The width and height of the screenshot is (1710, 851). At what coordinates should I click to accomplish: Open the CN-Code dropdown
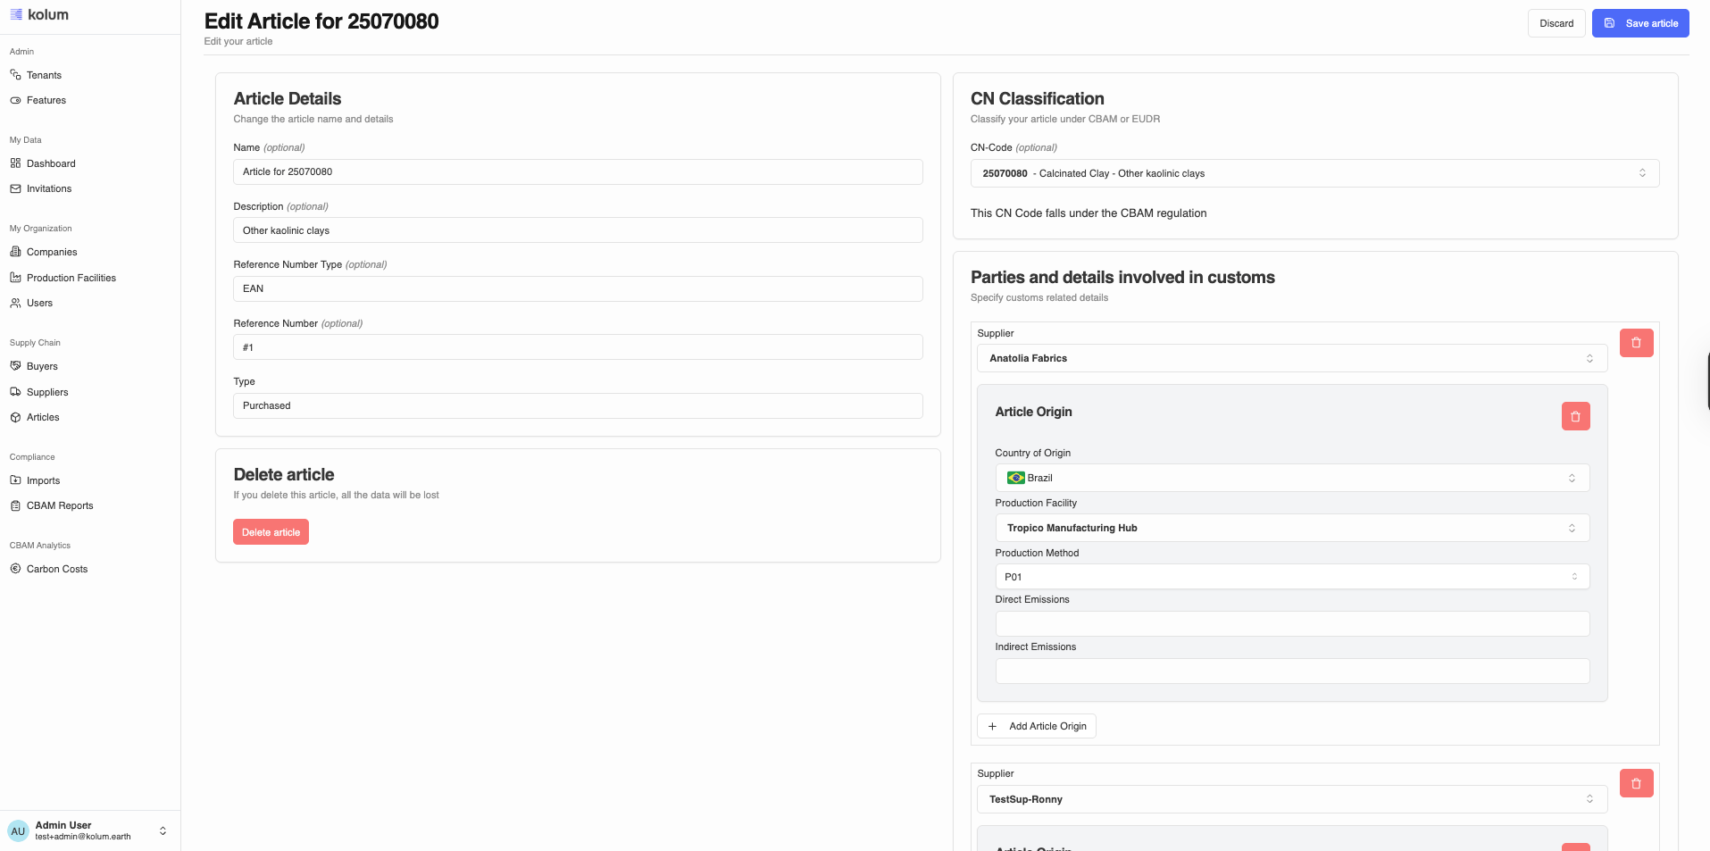[x=1314, y=173]
